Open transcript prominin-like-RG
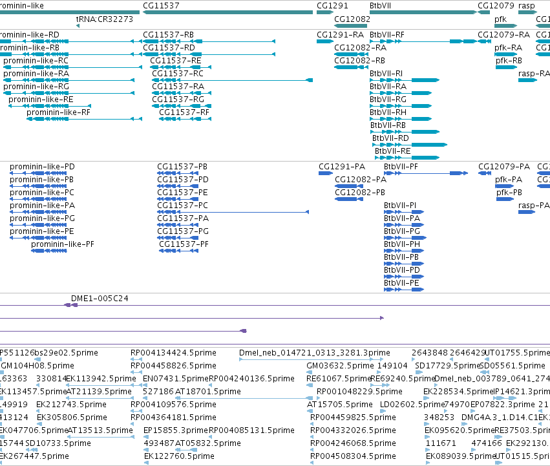The width and height of the screenshot is (550, 466). pyautogui.click(x=36, y=87)
